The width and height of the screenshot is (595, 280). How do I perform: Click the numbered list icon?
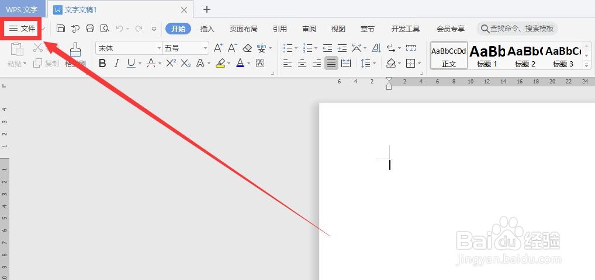pyautogui.click(x=307, y=48)
